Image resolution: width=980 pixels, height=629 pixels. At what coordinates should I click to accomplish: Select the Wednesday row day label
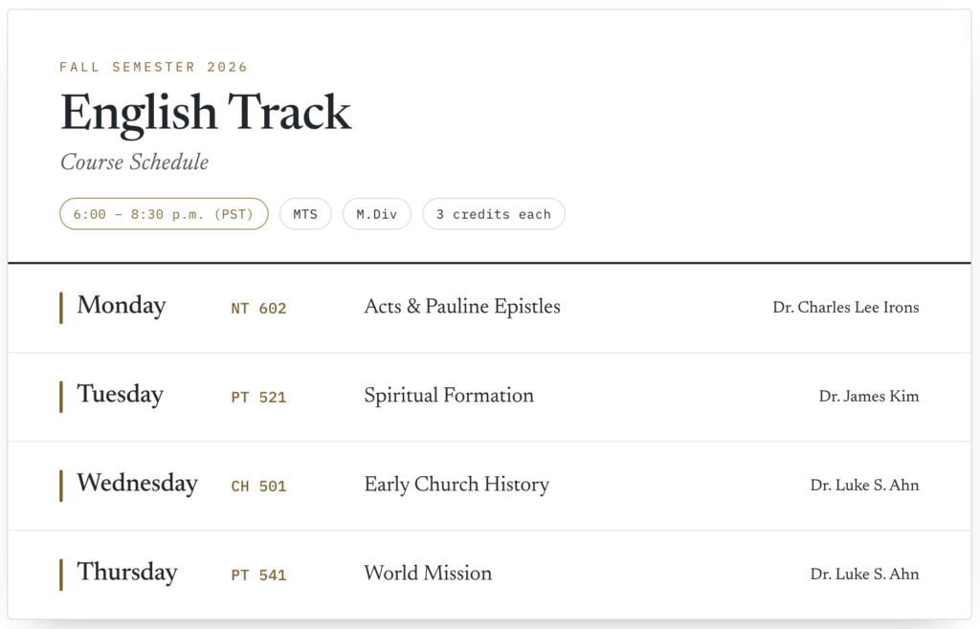click(138, 484)
